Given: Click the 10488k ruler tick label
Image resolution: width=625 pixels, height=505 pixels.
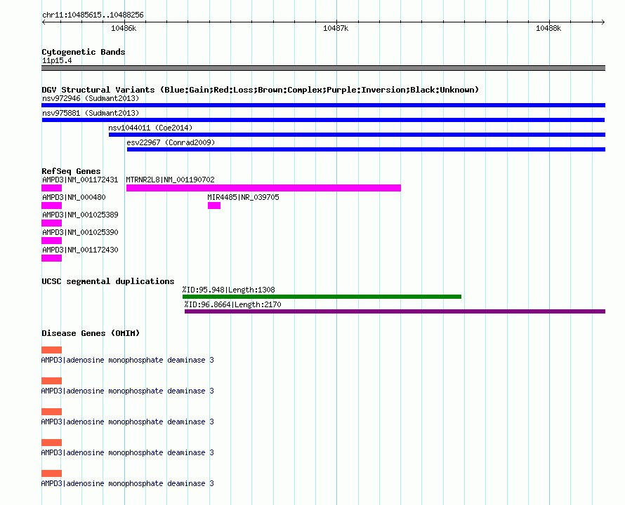Looking at the screenshot, I should point(548,28).
